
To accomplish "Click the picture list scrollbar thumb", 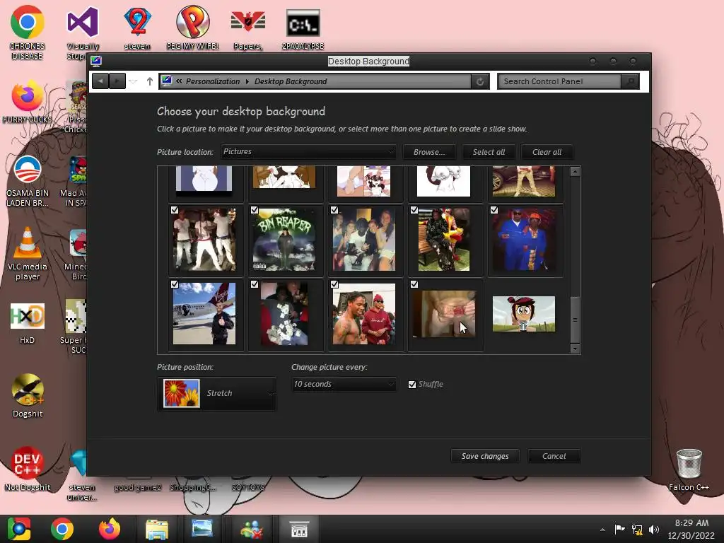I will coord(575,320).
